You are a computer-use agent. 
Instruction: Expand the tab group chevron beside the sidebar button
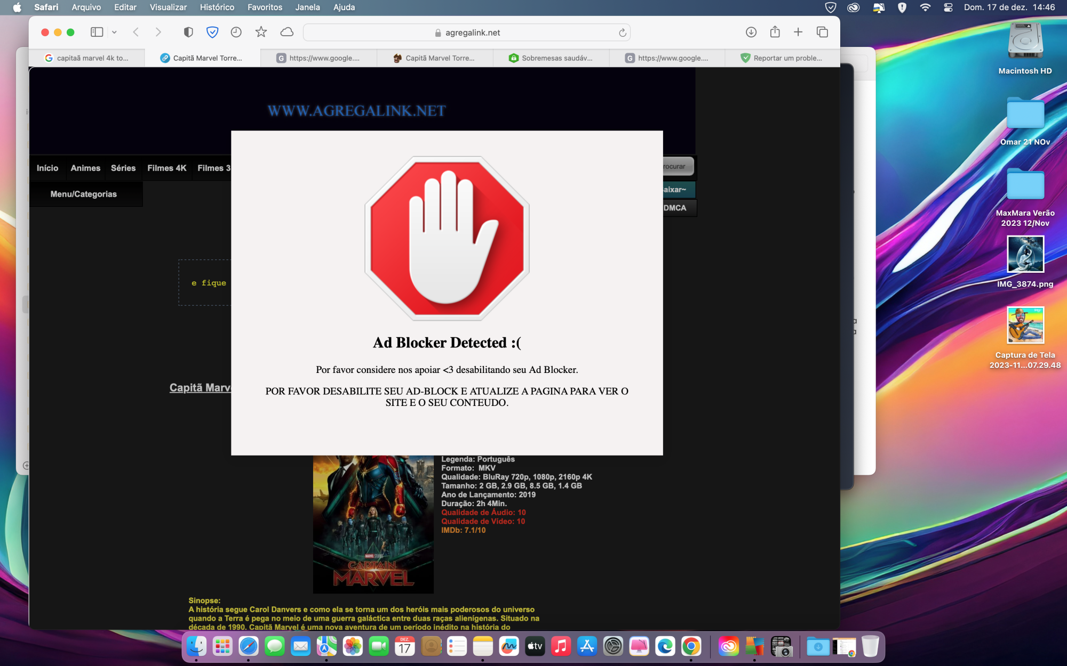(x=114, y=32)
